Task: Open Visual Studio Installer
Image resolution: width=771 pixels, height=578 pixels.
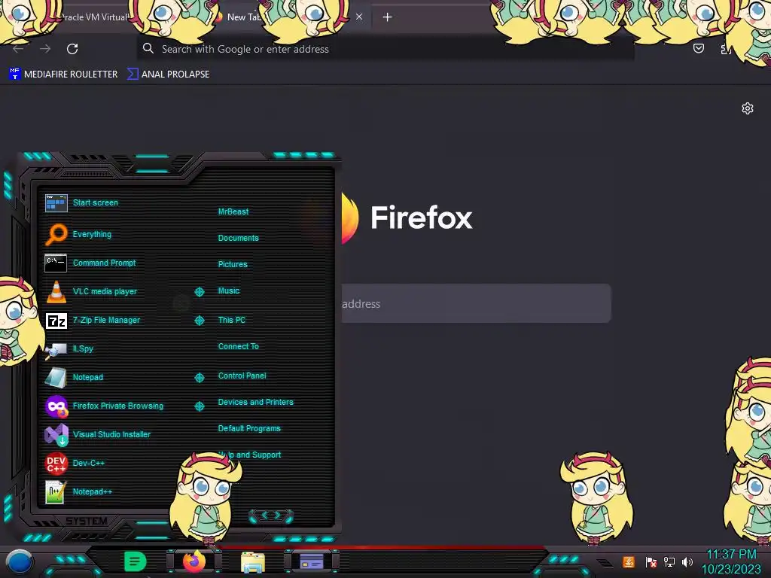Action: point(97,434)
